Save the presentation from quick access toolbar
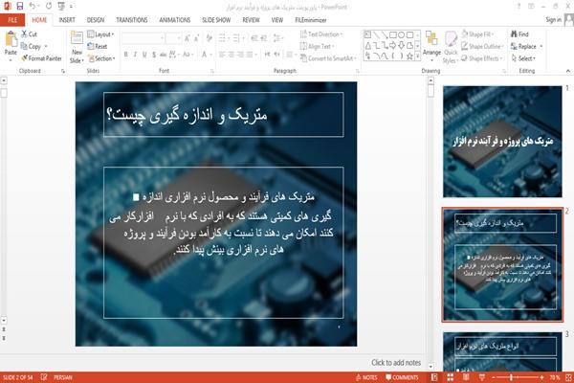Image resolution: width=574 pixels, height=383 pixels. point(20,6)
